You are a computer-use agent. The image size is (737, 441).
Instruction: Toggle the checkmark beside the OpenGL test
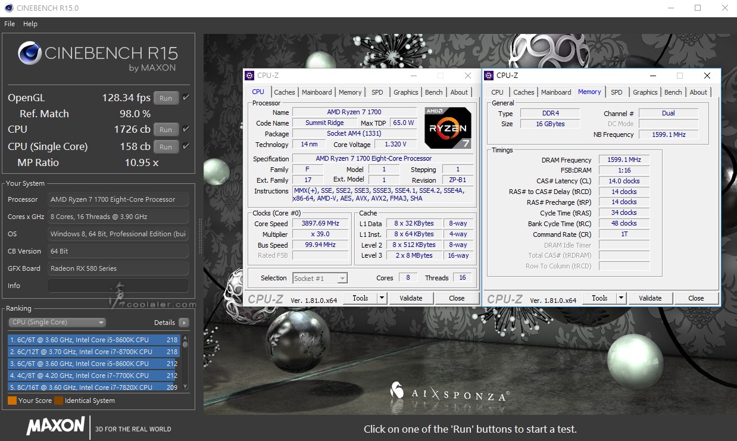tap(186, 98)
